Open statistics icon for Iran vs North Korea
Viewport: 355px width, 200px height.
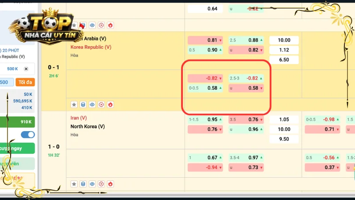(x=83, y=184)
